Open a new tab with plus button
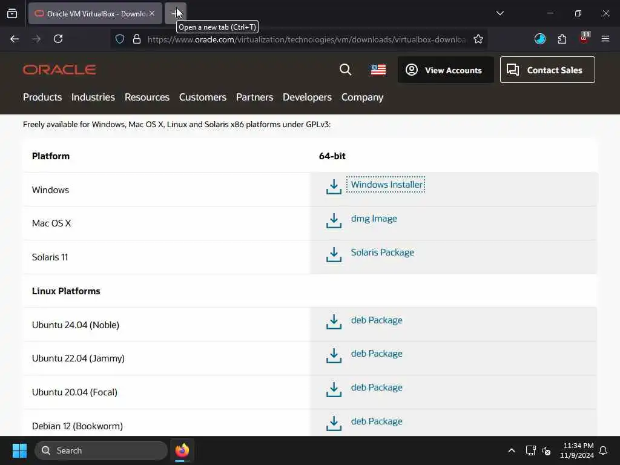The height and width of the screenshot is (465, 620). 175,13
